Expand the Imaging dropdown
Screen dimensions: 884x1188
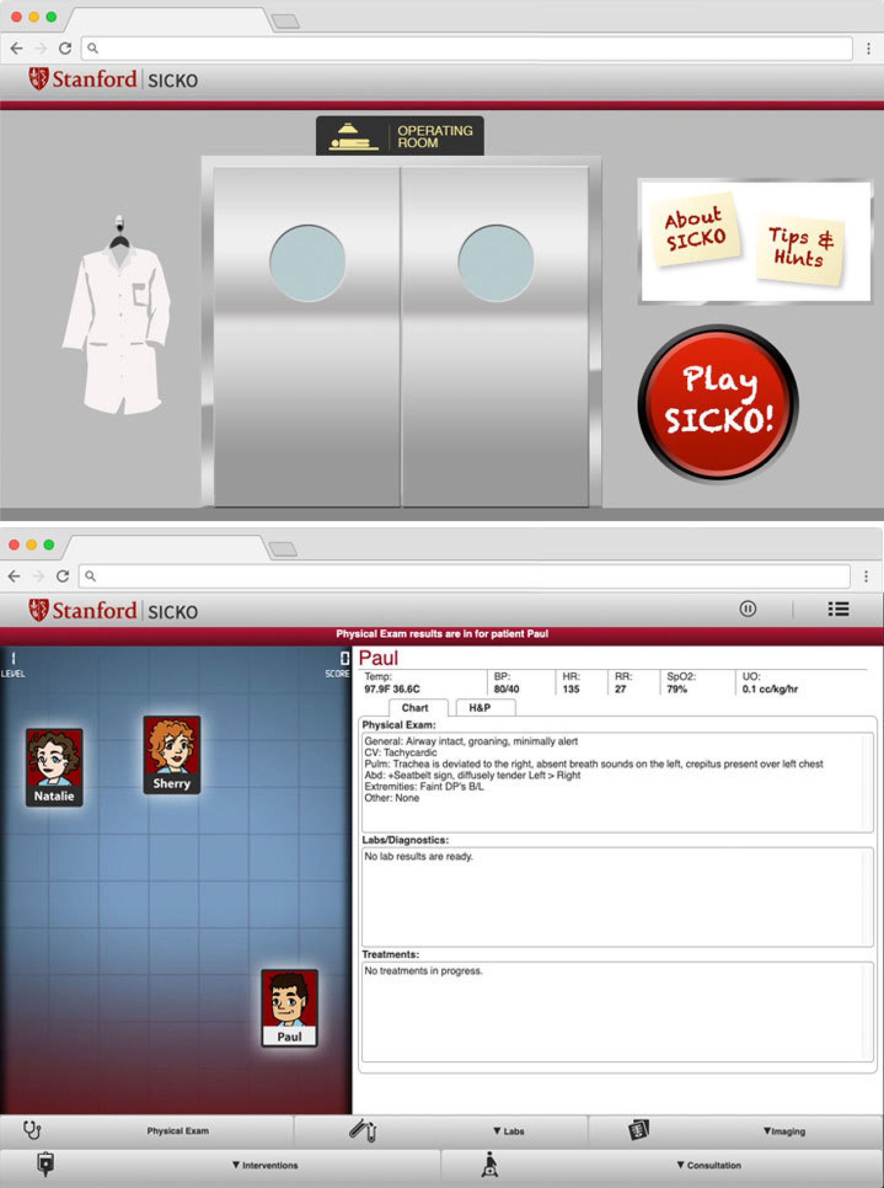coord(784,1132)
